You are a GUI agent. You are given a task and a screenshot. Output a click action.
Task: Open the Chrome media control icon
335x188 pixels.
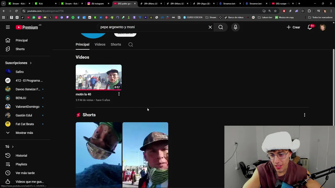click(x=319, y=11)
